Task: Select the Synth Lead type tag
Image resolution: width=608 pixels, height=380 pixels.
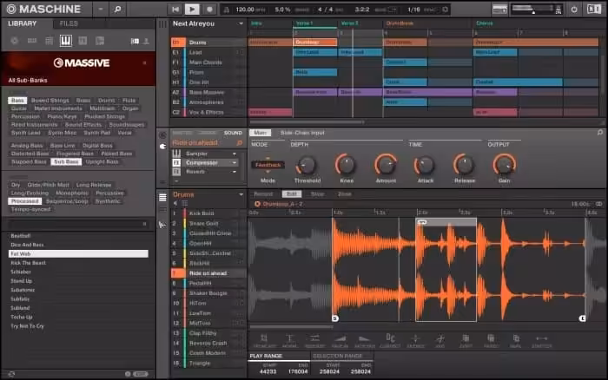Action: (x=25, y=133)
